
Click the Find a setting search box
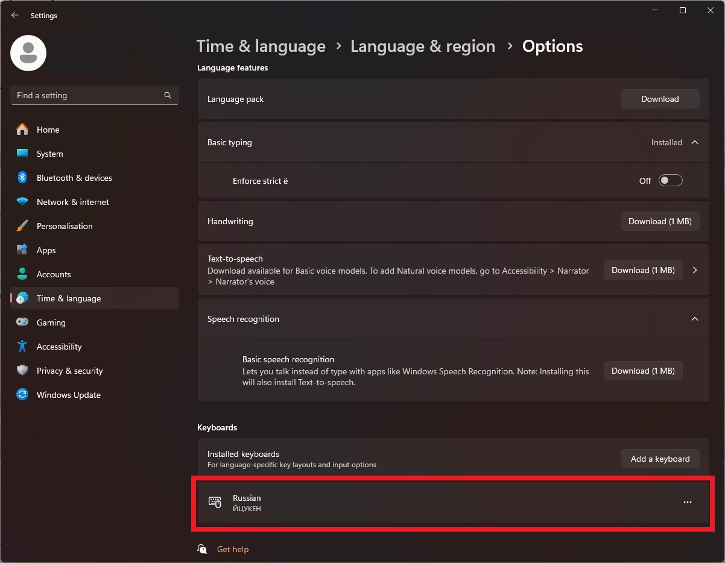(95, 95)
